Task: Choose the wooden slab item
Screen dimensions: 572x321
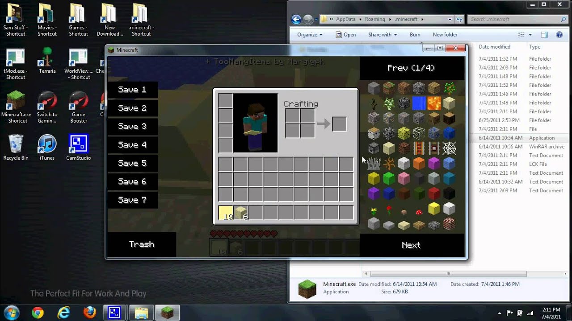Action: pos(419,226)
